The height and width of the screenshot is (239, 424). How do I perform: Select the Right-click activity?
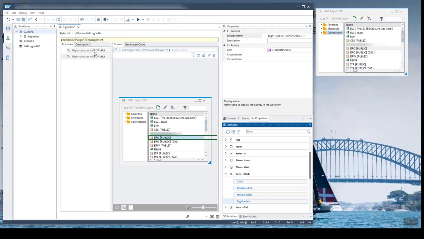270,201
